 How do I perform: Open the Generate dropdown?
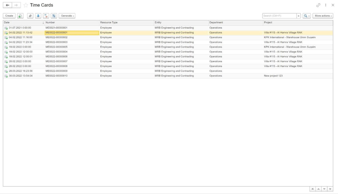[67, 16]
